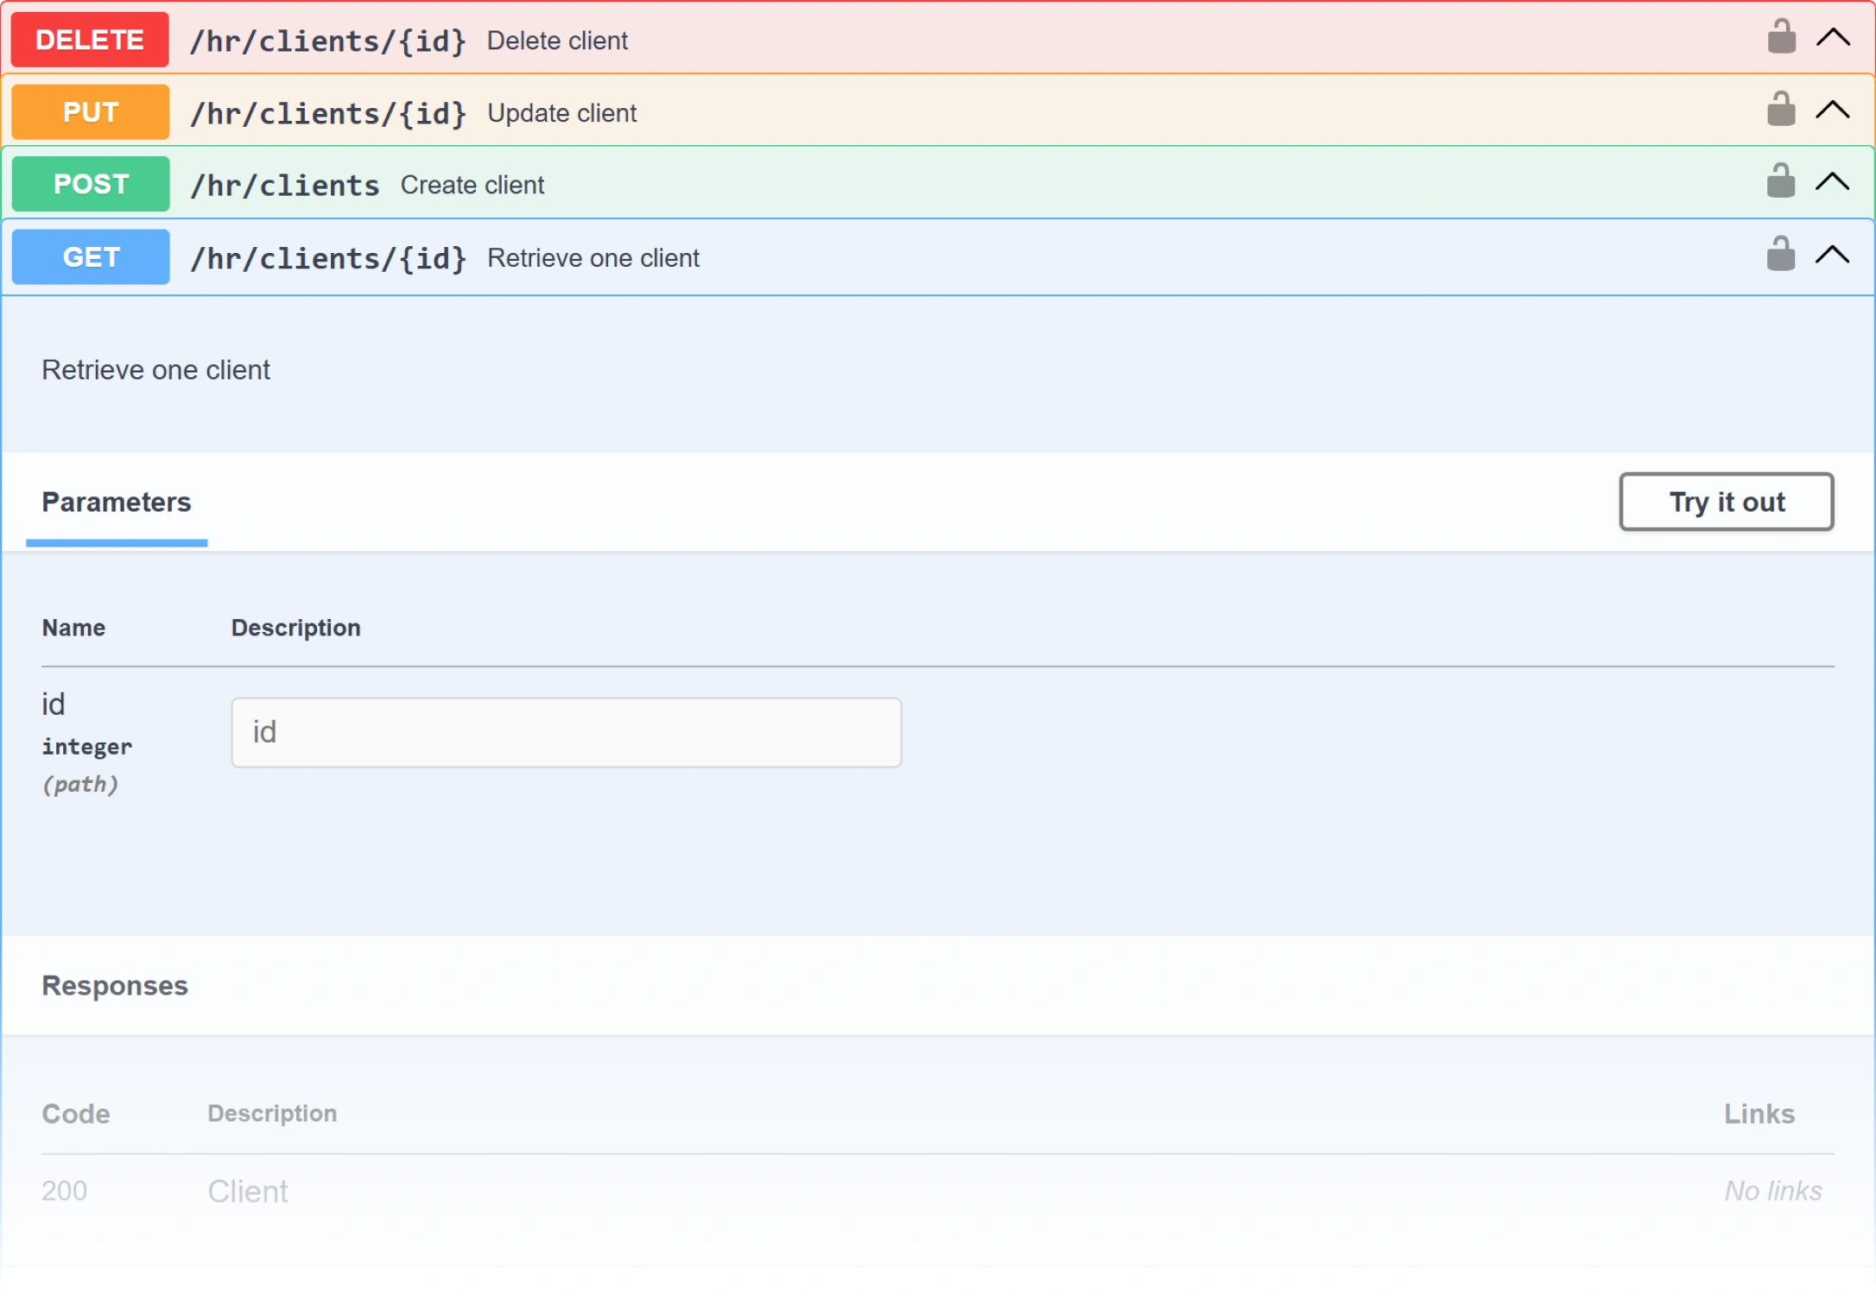Open the POST /hr/clients path link
The image size is (1876, 1295).
(x=286, y=186)
